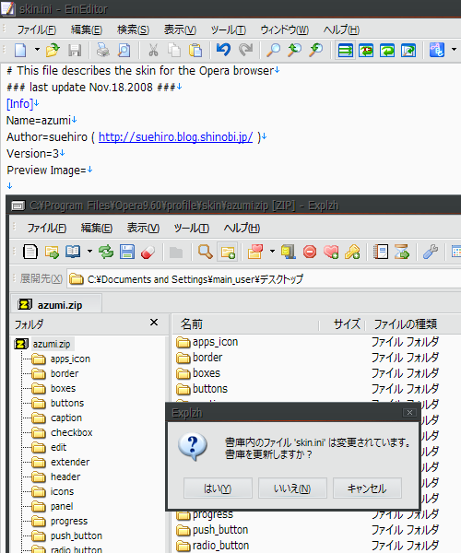Open EmEditor 検索(S) menu
The image size is (461, 553).
pos(133,30)
